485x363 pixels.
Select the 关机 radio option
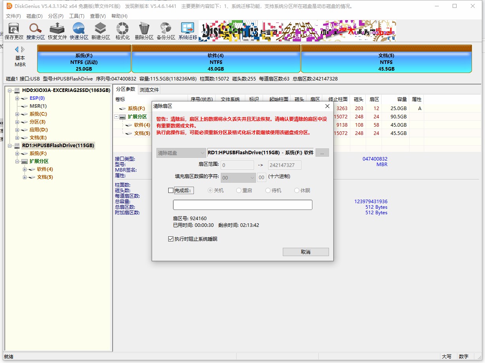(216, 190)
